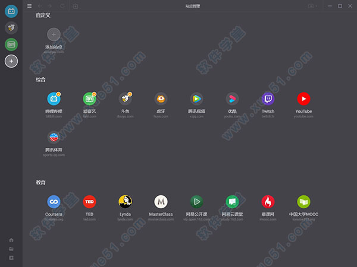Screen dimensions: 357x267
Task: Maximize the window
Action: (340, 6)
